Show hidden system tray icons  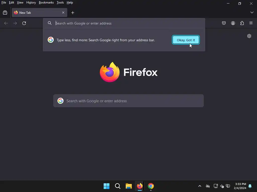tap(200, 186)
